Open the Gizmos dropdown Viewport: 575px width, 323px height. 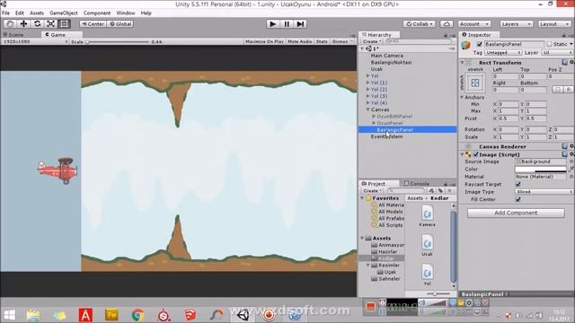tap(342, 41)
